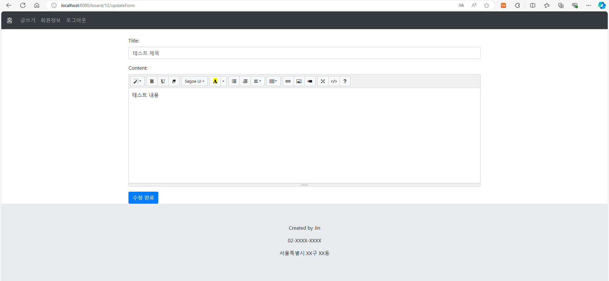The image size is (609, 281).
Task: Open the table insert dropdown
Action: [273, 81]
